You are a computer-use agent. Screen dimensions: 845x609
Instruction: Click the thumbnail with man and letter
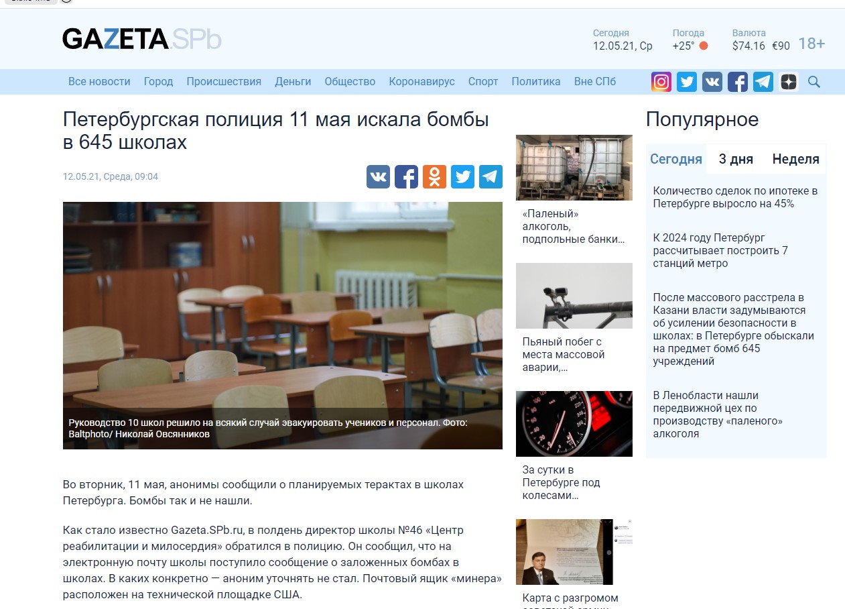(574, 552)
